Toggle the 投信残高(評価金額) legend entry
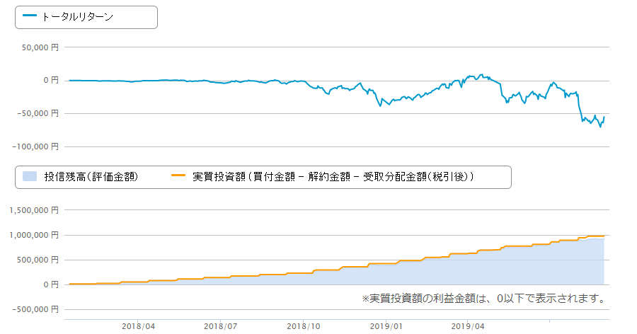 (81, 177)
